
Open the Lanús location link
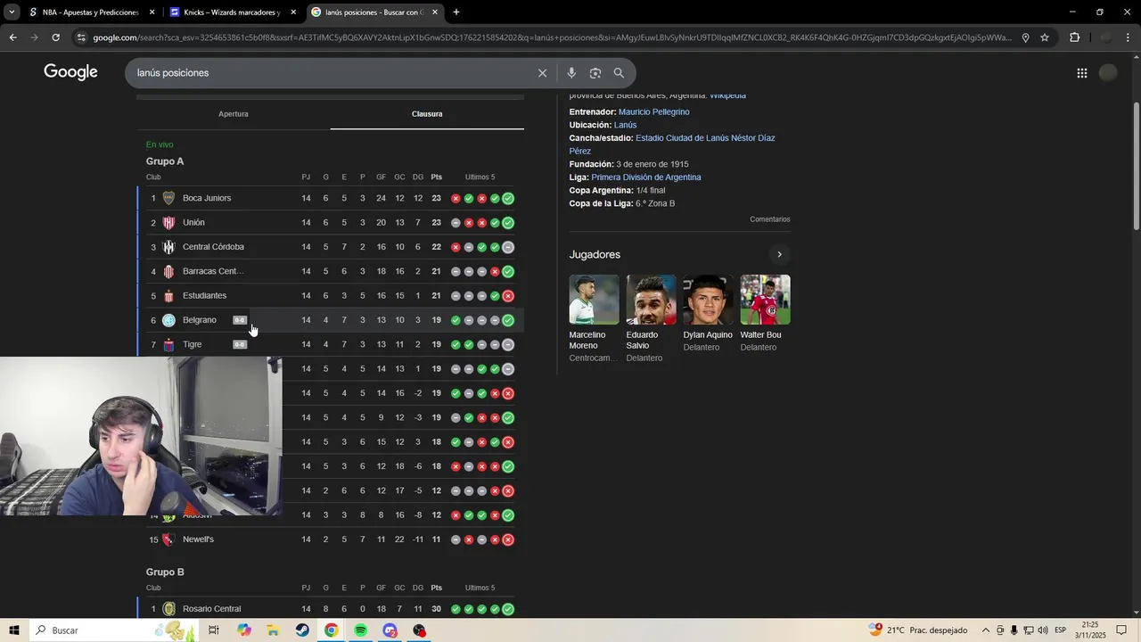tap(625, 125)
